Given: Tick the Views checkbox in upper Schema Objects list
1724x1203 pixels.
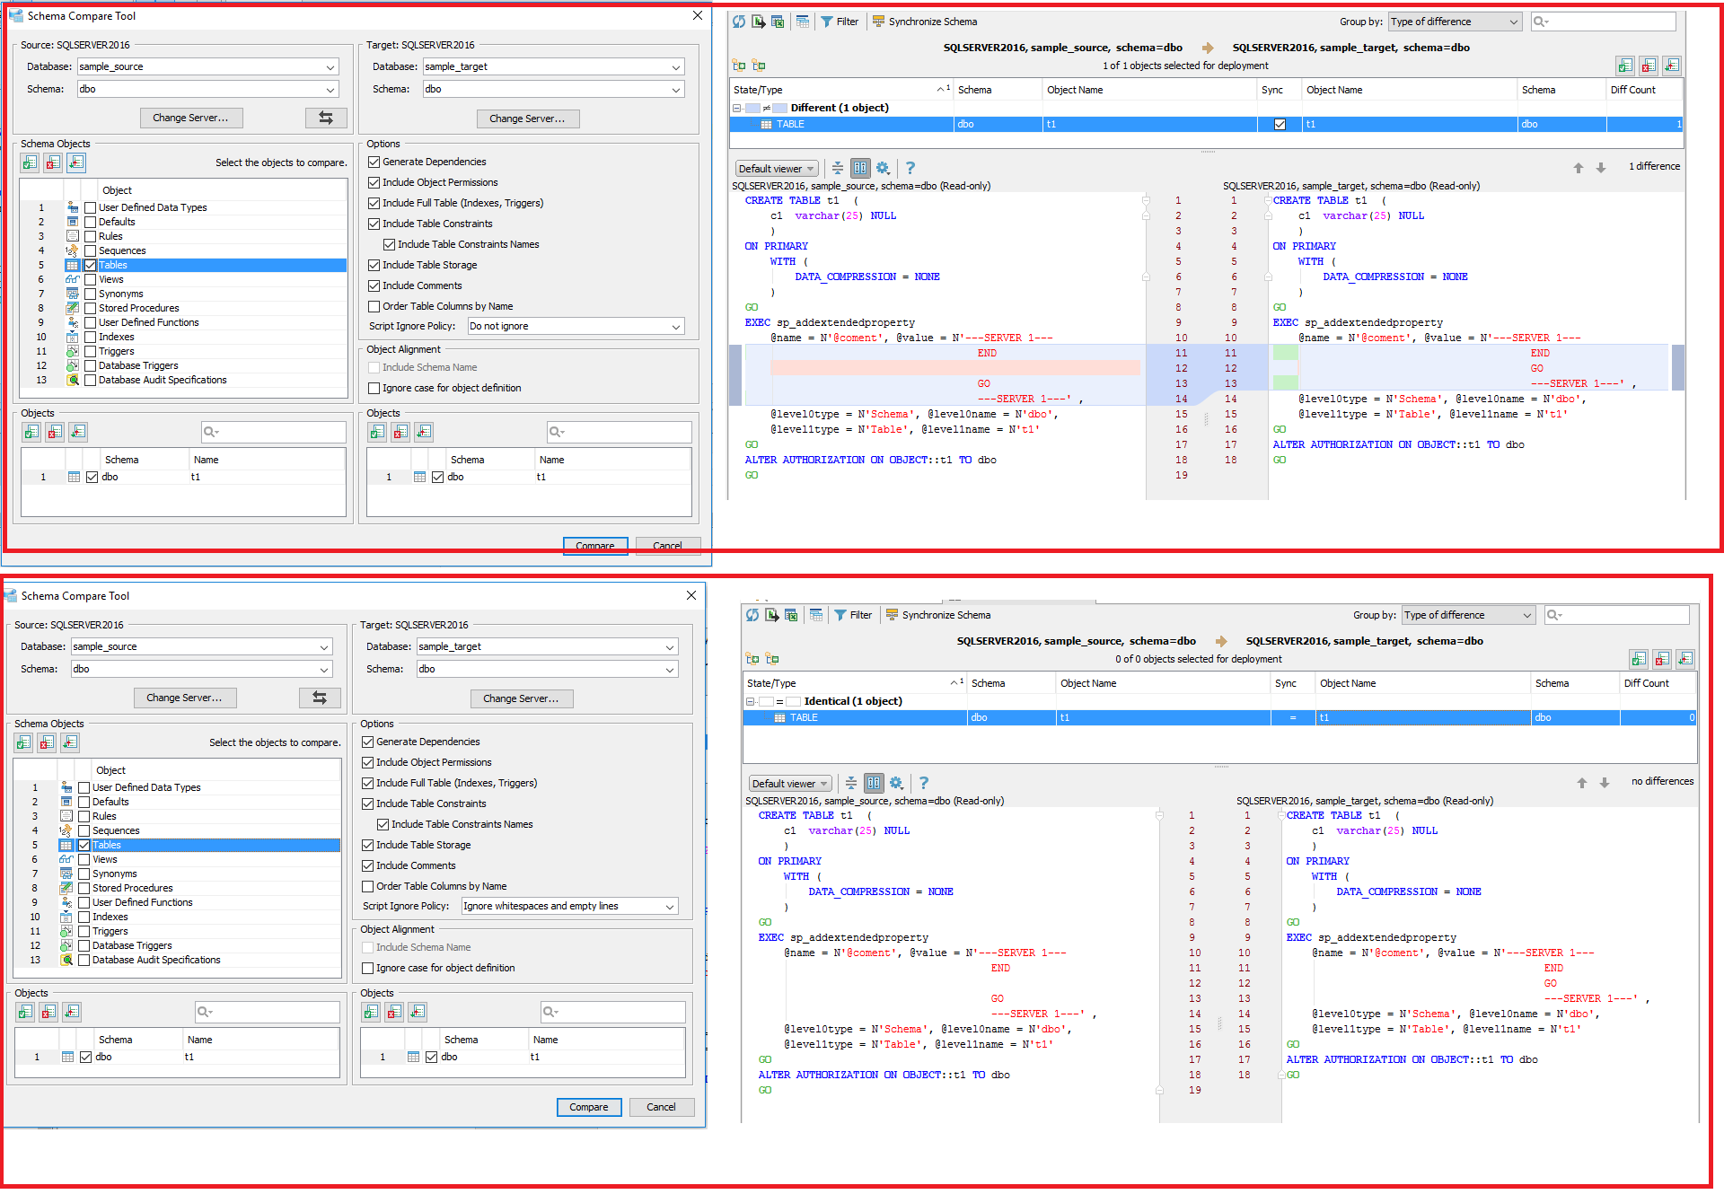Looking at the screenshot, I should (x=91, y=279).
